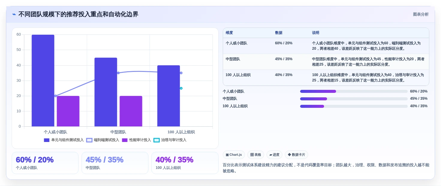Click the description text for the 中型团队 row
This screenshot has height=186, width=441.
click(368, 62)
